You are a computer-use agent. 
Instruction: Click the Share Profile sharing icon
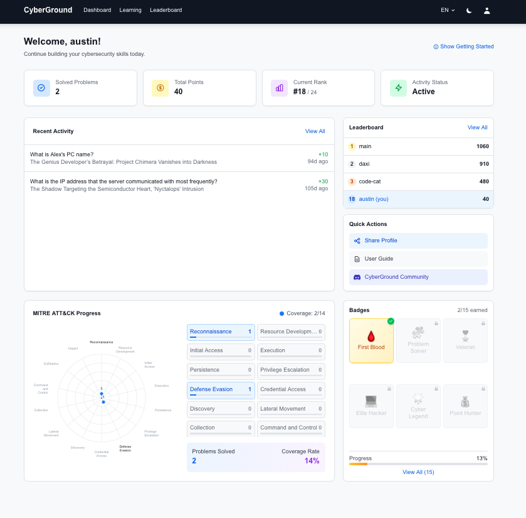357,240
